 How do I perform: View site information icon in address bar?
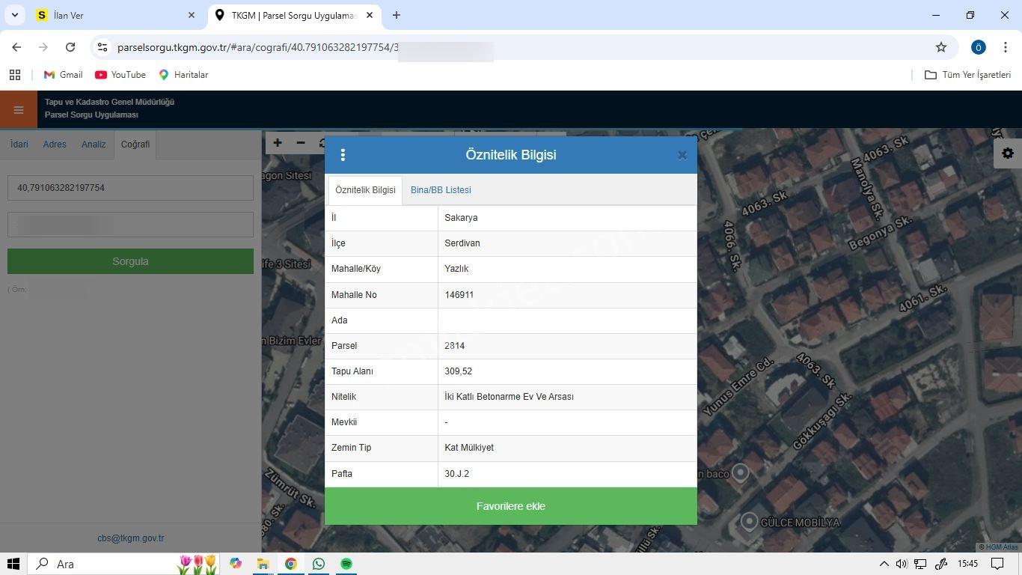pyautogui.click(x=102, y=47)
